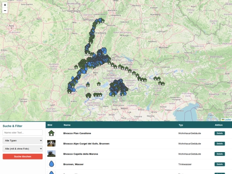The width and height of the screenshot is (232, 174).
Task: Click the 'Suche & Filter' heading
Action: pyautogui.click(x=12, y=126)
